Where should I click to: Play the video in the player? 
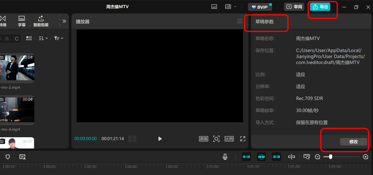pyautogui.click(x=160, y=139)
